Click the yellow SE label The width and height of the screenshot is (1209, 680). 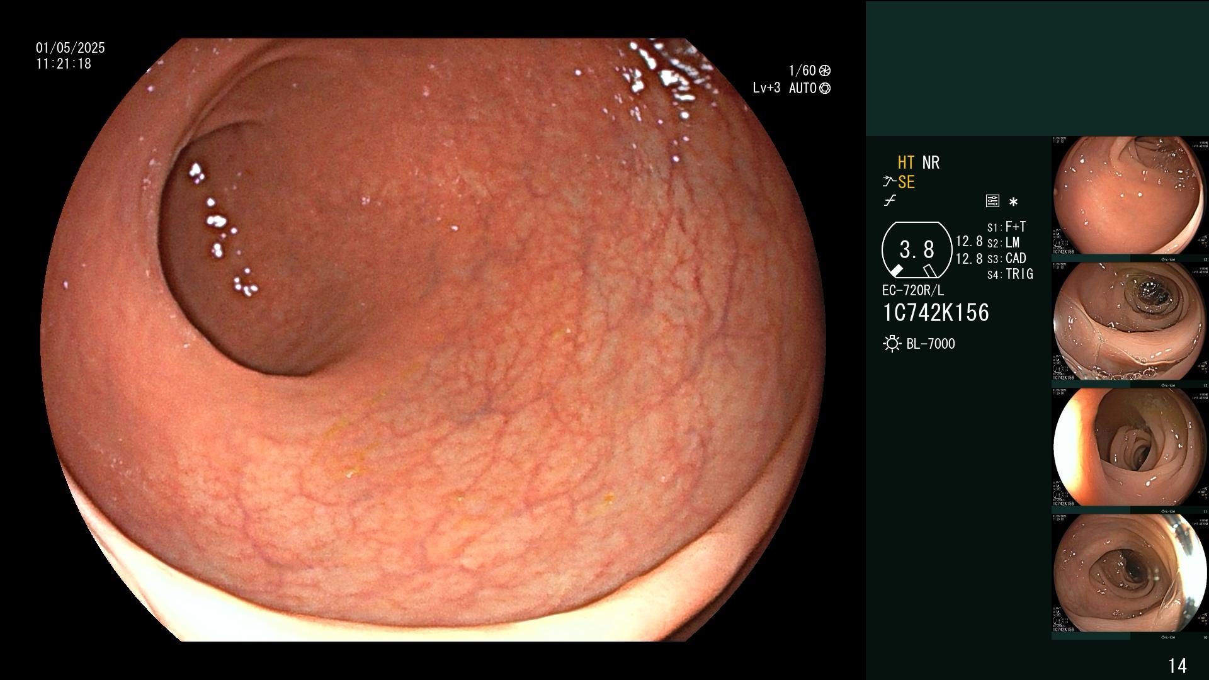tap(906, 182)
